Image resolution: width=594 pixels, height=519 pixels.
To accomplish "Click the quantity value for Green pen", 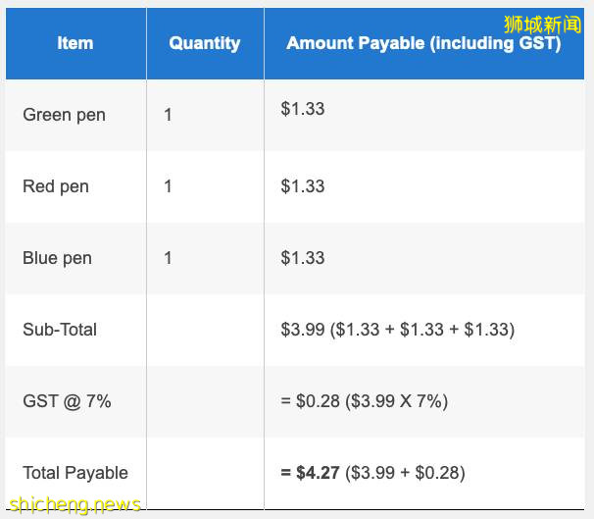I will click(x=168, y=115).
